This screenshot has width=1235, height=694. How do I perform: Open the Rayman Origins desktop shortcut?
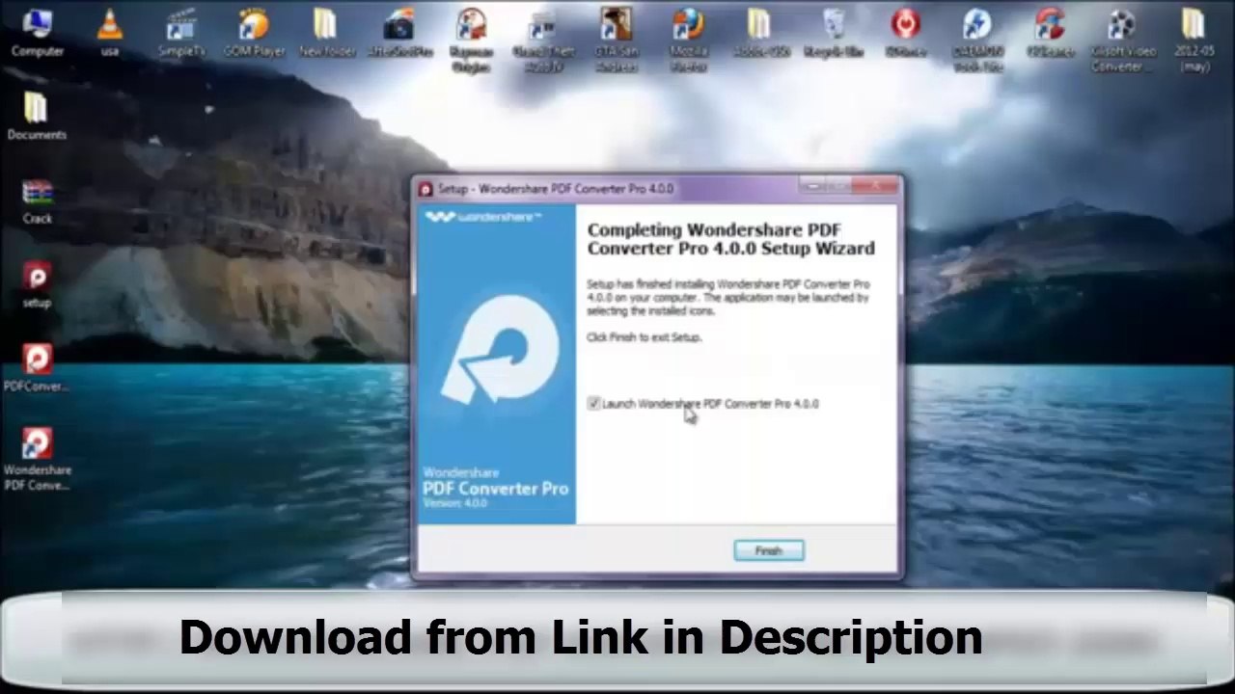[x=471, y=39]
